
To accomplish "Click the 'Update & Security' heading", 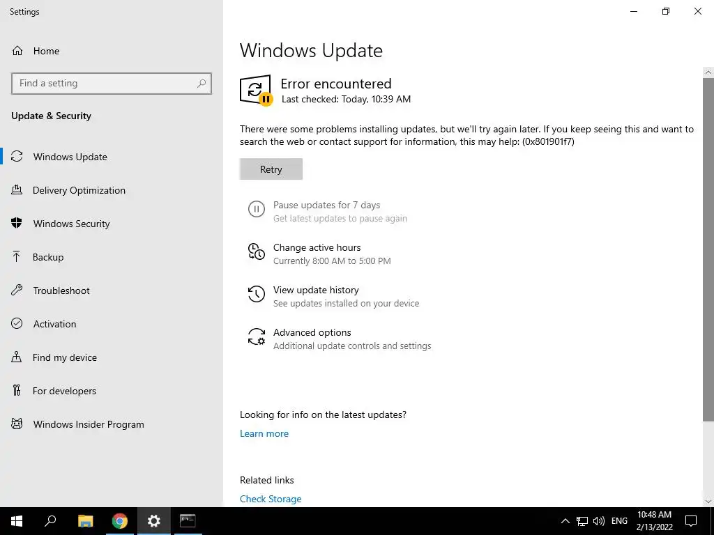I will coord(51,116).
